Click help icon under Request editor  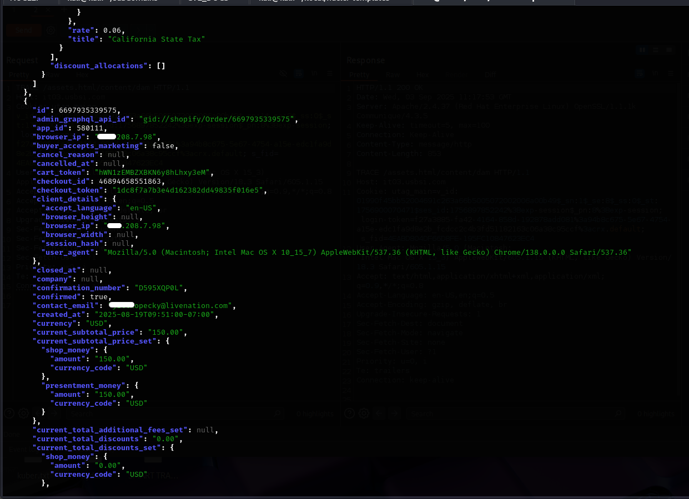point(9,414)
